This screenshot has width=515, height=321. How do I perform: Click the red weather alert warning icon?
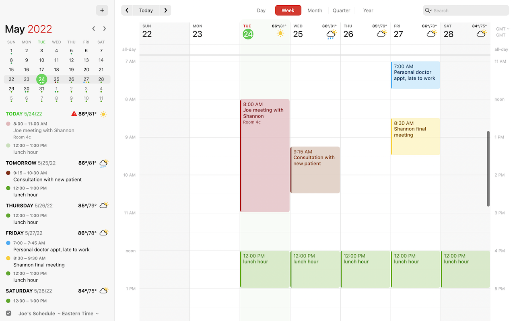tap(74, 114)
